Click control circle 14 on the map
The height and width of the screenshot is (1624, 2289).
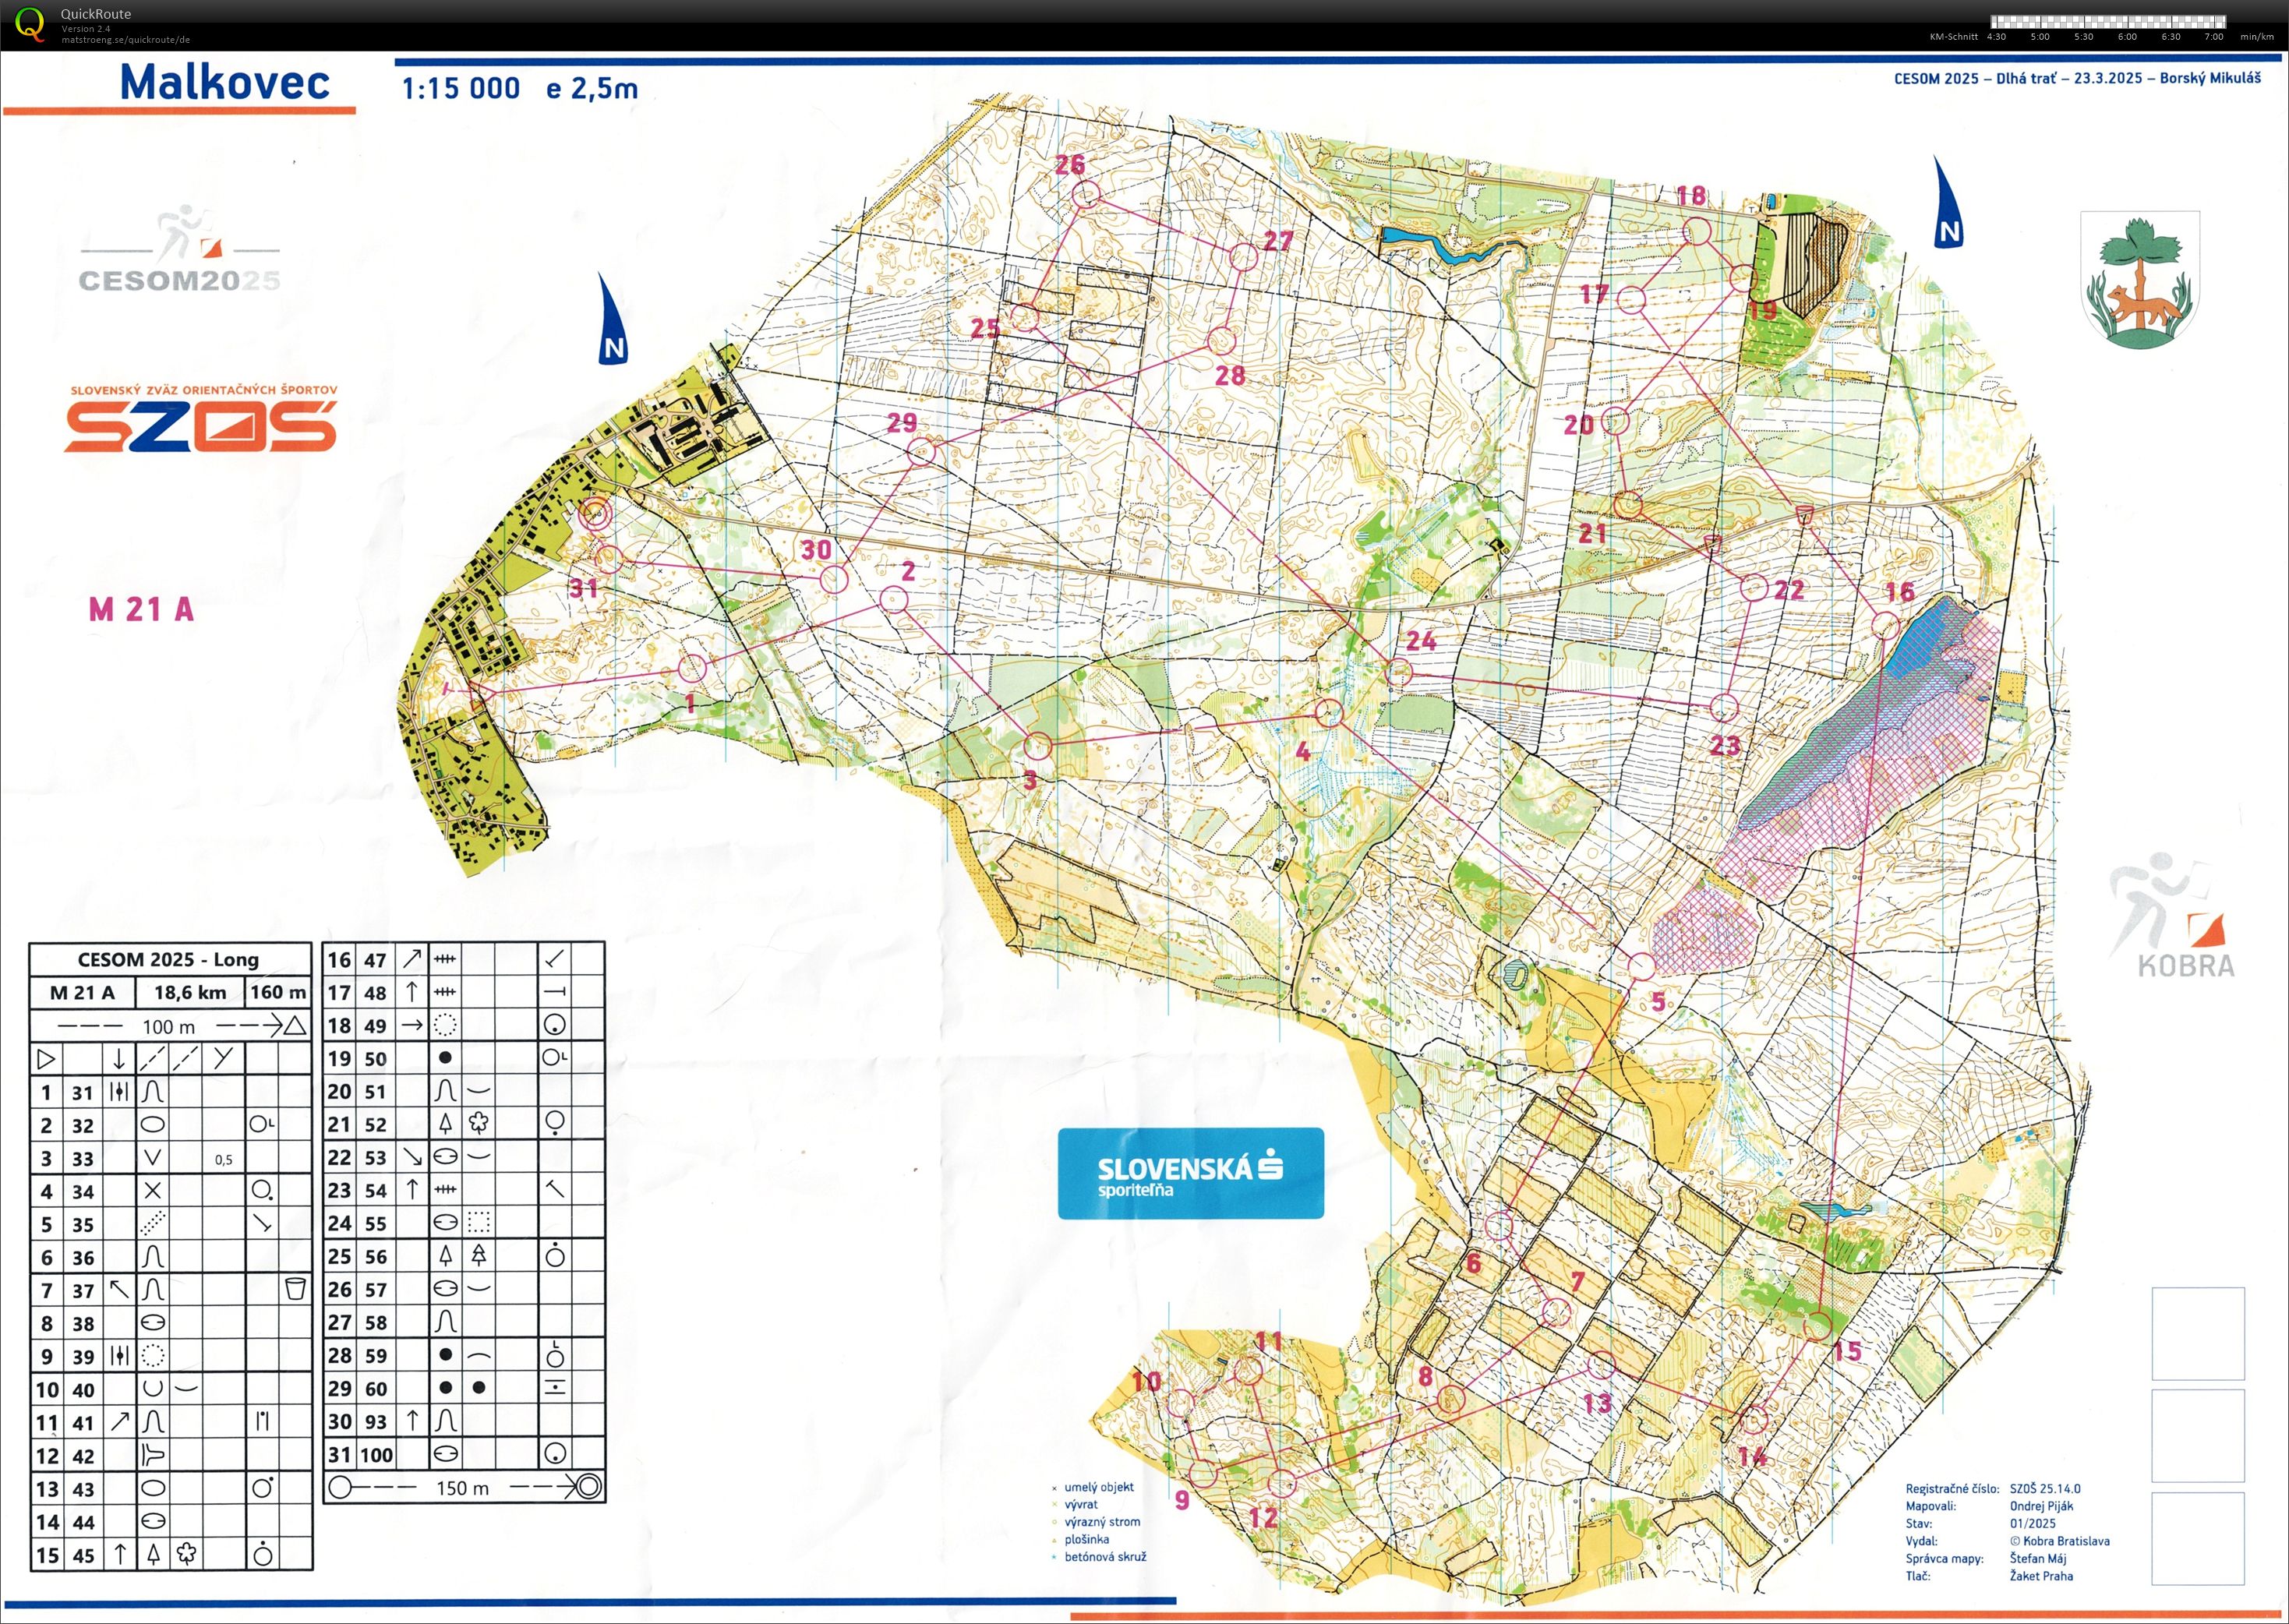[1753, 1419]
